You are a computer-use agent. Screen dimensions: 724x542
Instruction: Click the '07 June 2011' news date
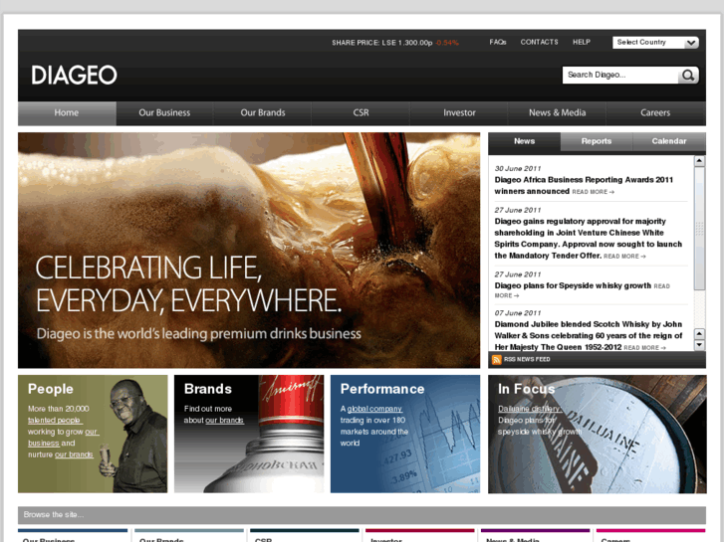[x=517, y=312]
